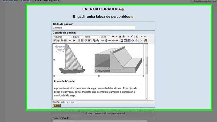This screenshot has height=122, width=217.
Task: Apply underline formatting
Action: [120, 37]
